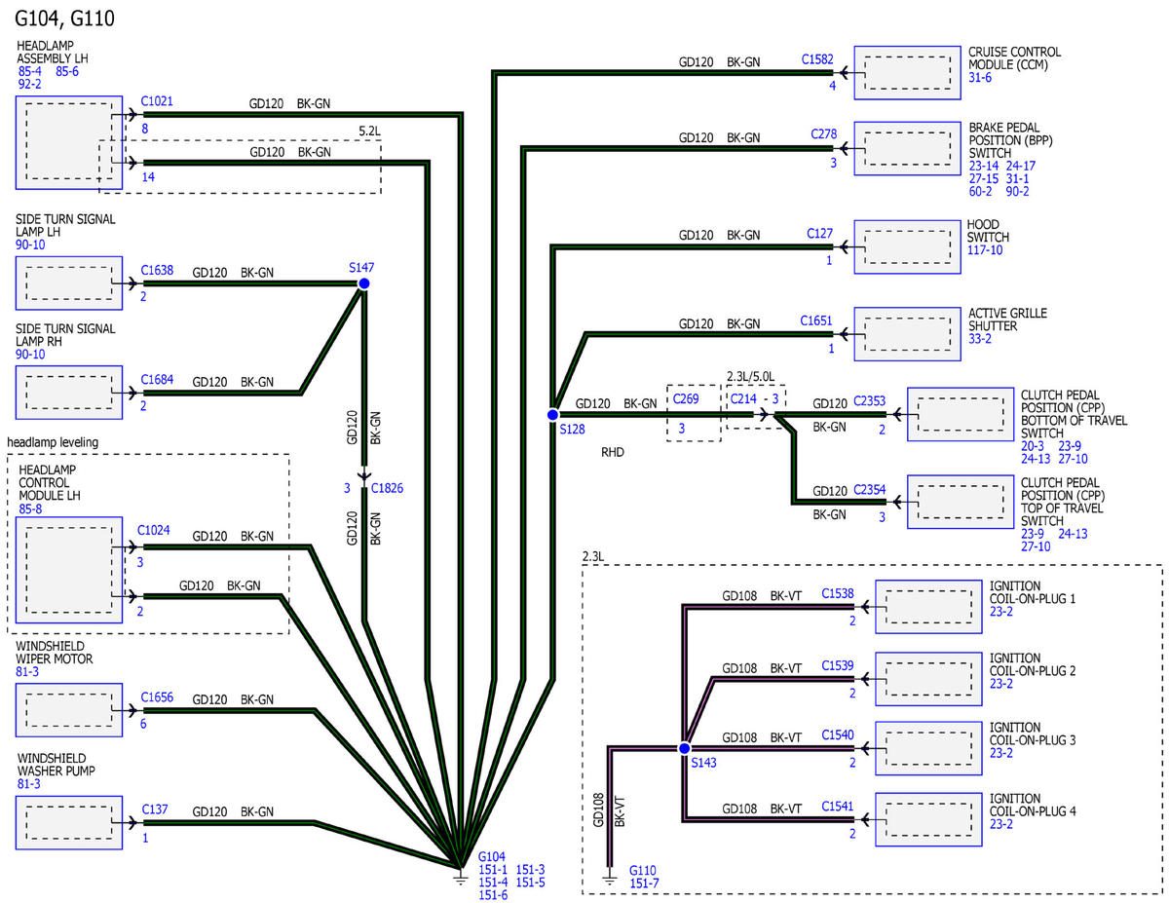Open connector C1539 link
Viewport: 1169px width, 903px height.
[x=838, y=665]
